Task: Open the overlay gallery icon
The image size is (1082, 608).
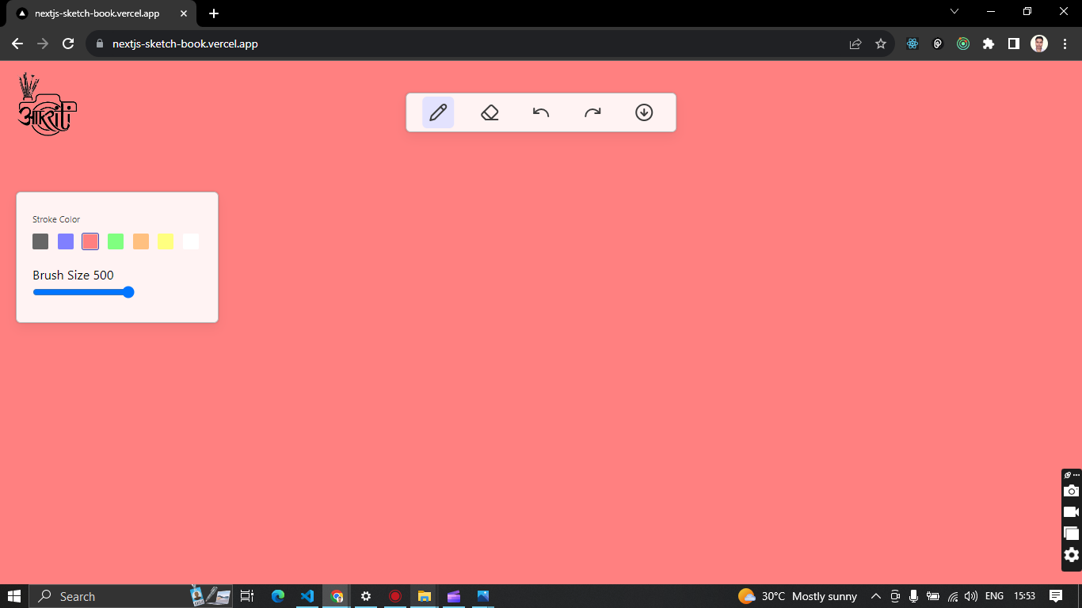Action: point(1072,534)
